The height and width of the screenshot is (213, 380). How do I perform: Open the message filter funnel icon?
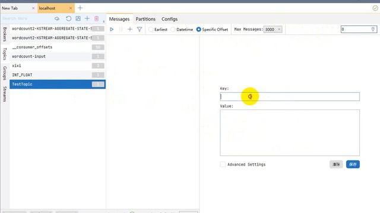point(140,30)
